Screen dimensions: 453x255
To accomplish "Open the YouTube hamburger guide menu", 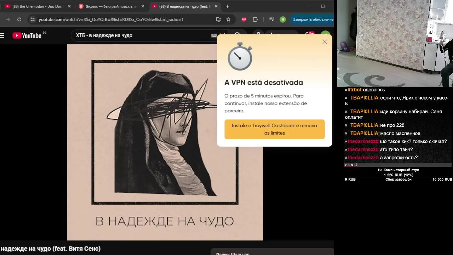I will click(x=2, y=35).
